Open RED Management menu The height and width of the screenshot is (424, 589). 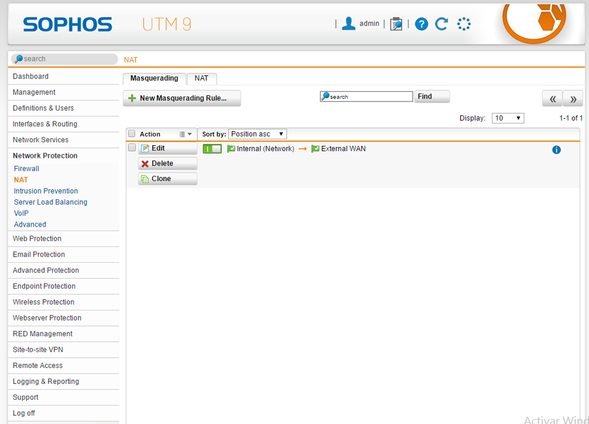point(64,334)
